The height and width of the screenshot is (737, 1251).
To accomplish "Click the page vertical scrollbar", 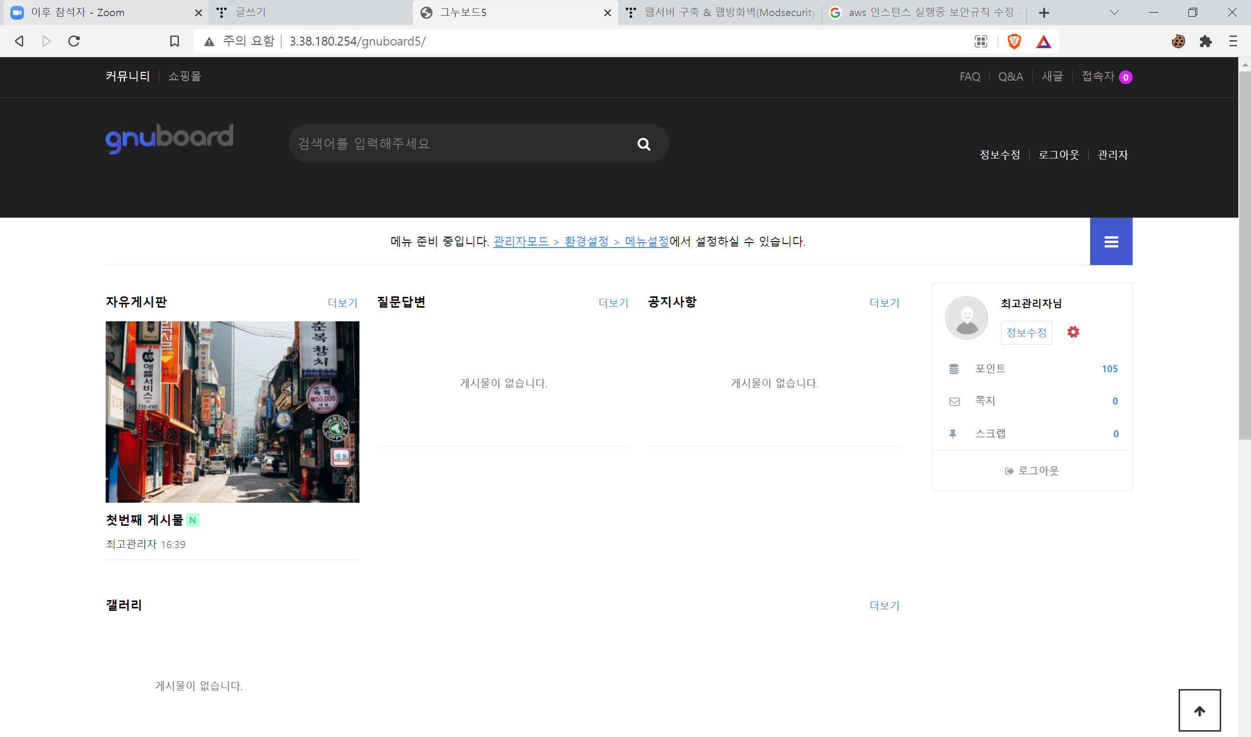I will click(x=1244, y=255).
